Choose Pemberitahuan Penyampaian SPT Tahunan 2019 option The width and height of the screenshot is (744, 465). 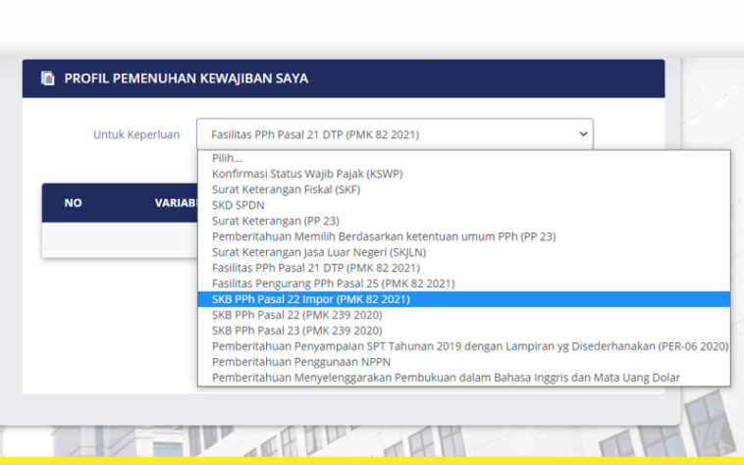[464, 346]
